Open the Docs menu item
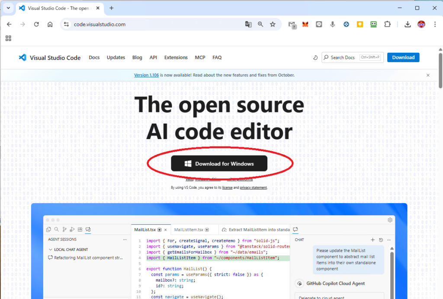 coord(94,57)
